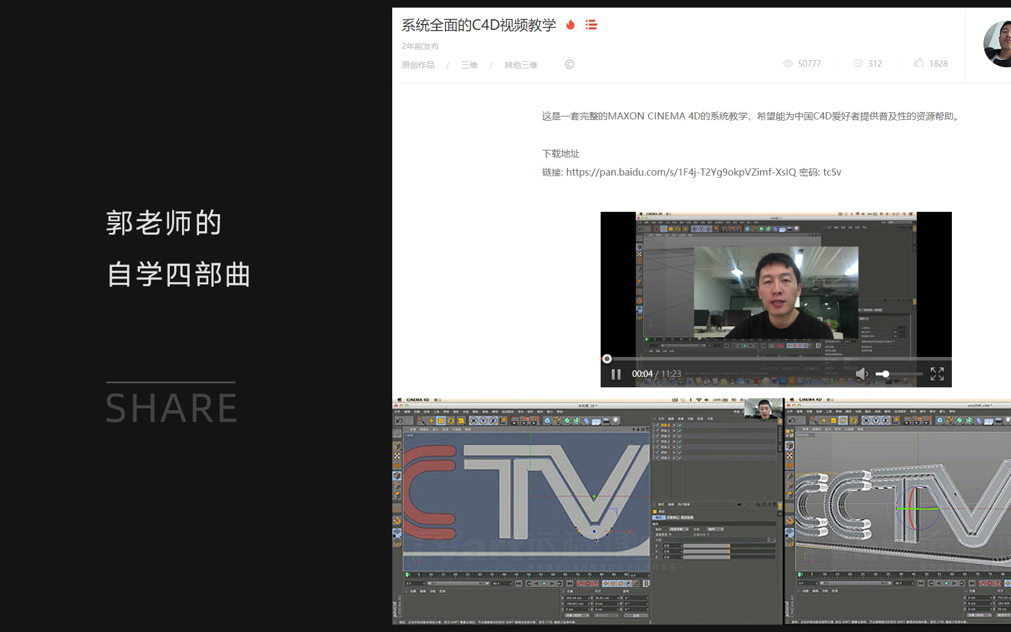Click the light bulb icon in left C4D screenshot
The width and height of the screenshot is (1011, 632).
(x=615, y=420)
